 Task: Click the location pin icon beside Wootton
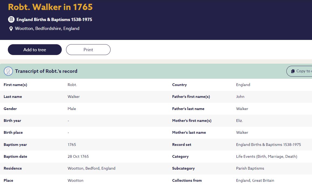tap(11, 29)
